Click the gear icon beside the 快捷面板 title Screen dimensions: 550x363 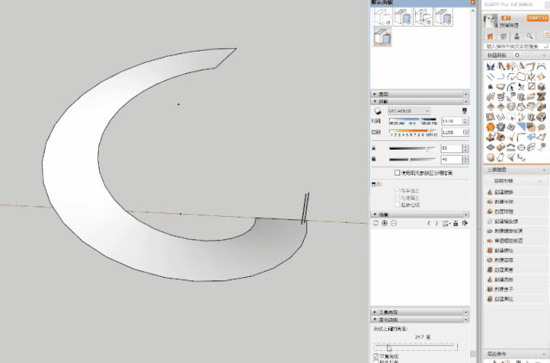(x=517, y=56)
